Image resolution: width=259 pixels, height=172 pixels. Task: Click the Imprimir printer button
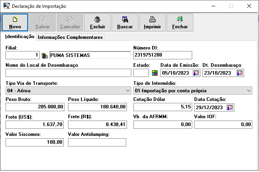click(152, 22)
